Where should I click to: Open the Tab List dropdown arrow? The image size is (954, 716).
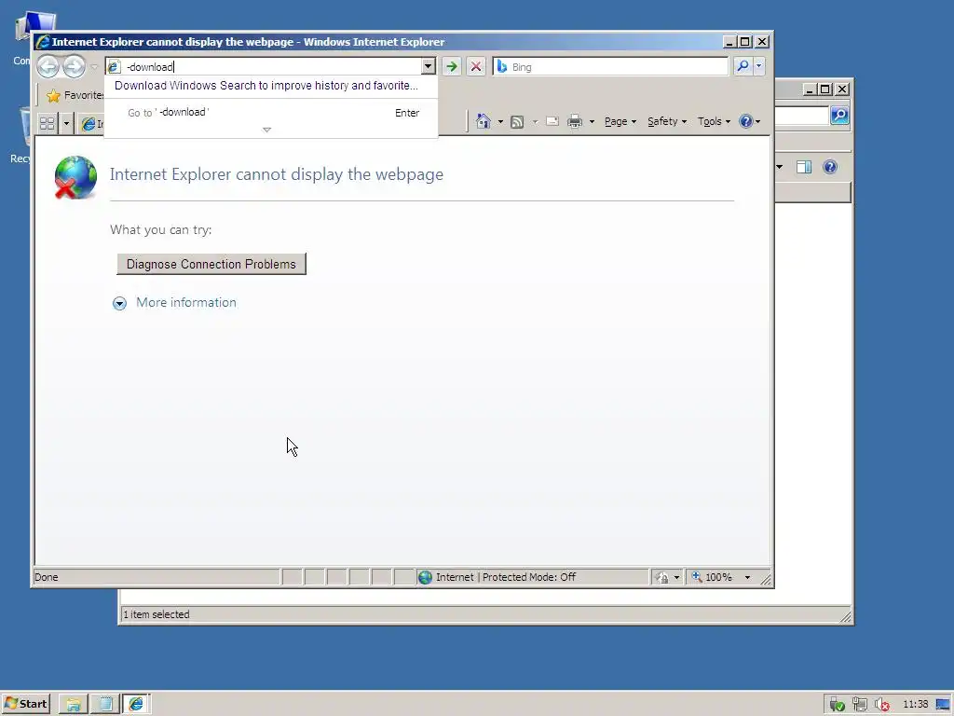coord(66,124)
